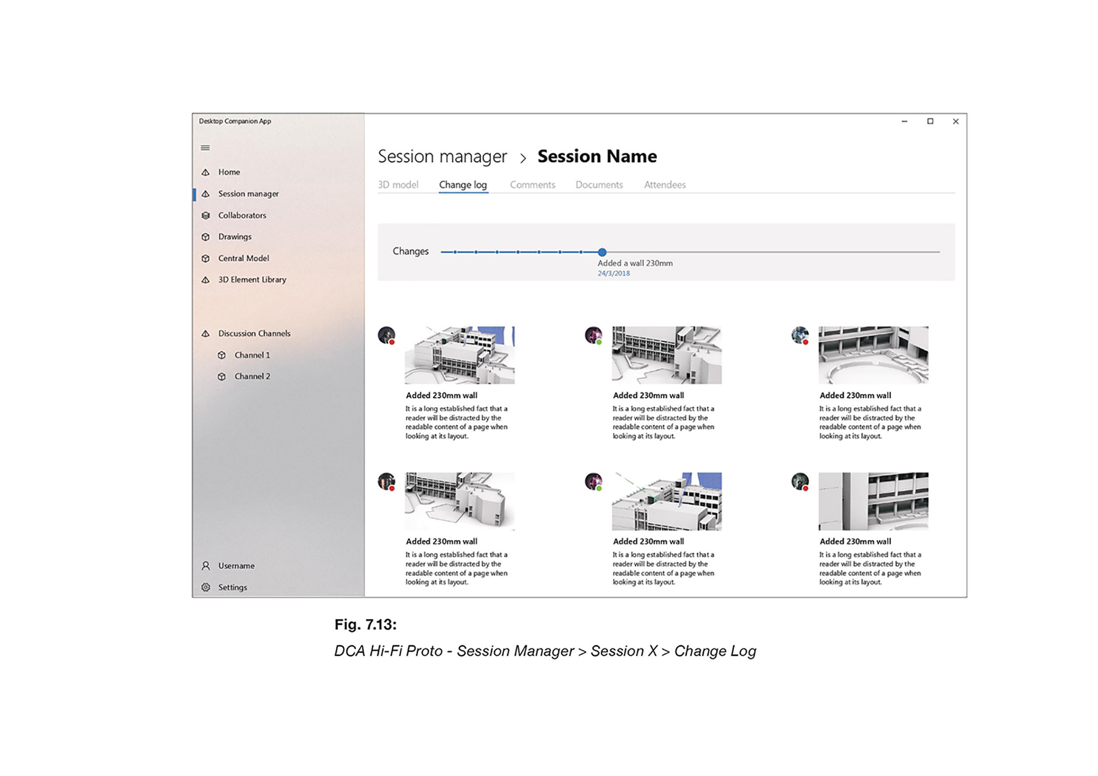
Task: Open Settings gear icon
Action: (206, 587)
